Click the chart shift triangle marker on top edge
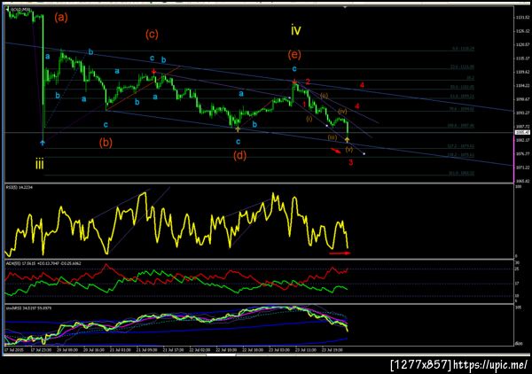The width and height of the screenshot is (532, 374). 345,7
